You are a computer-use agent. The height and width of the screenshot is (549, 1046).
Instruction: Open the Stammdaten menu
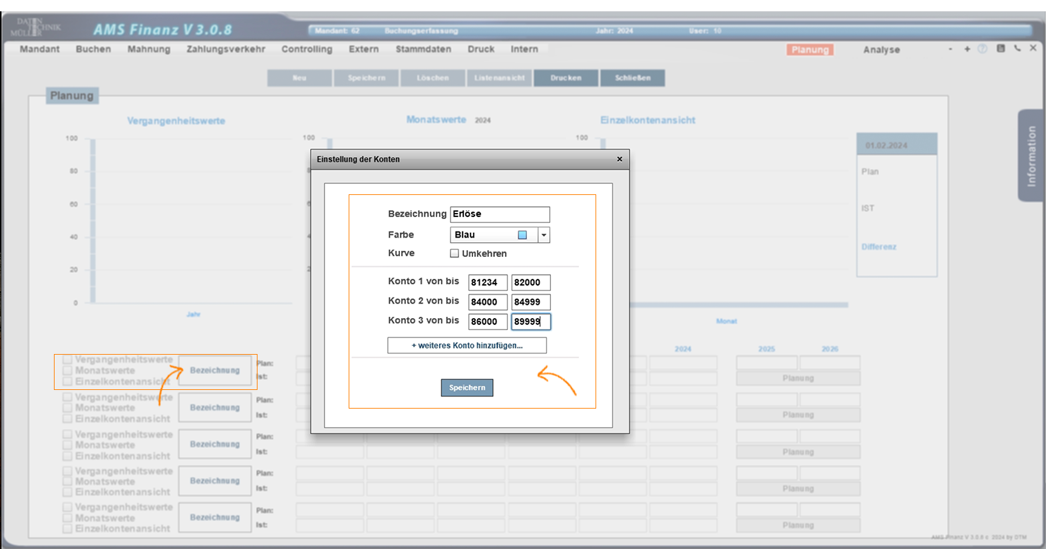423,49
